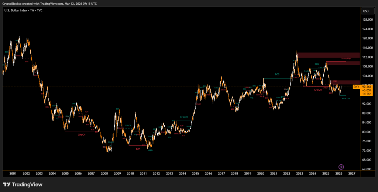Click the Weak Low label on chart
The width and height of the screenshot is (378, 192).
coord(346,98)
